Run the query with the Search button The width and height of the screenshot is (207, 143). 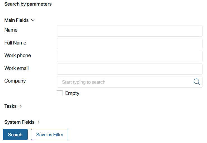click(15, 134)
